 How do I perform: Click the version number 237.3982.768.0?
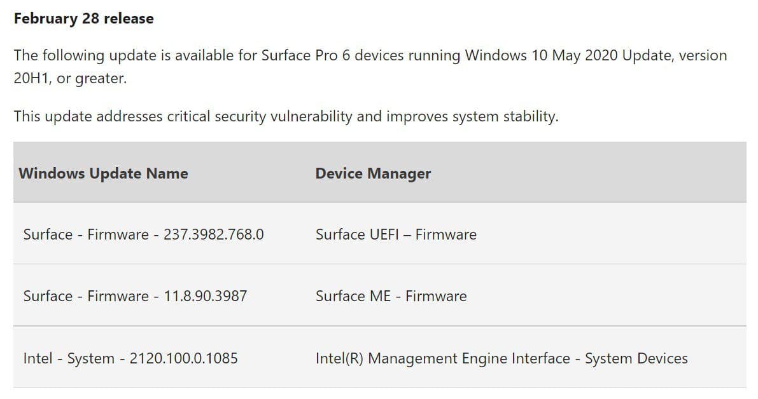point(214,234)
